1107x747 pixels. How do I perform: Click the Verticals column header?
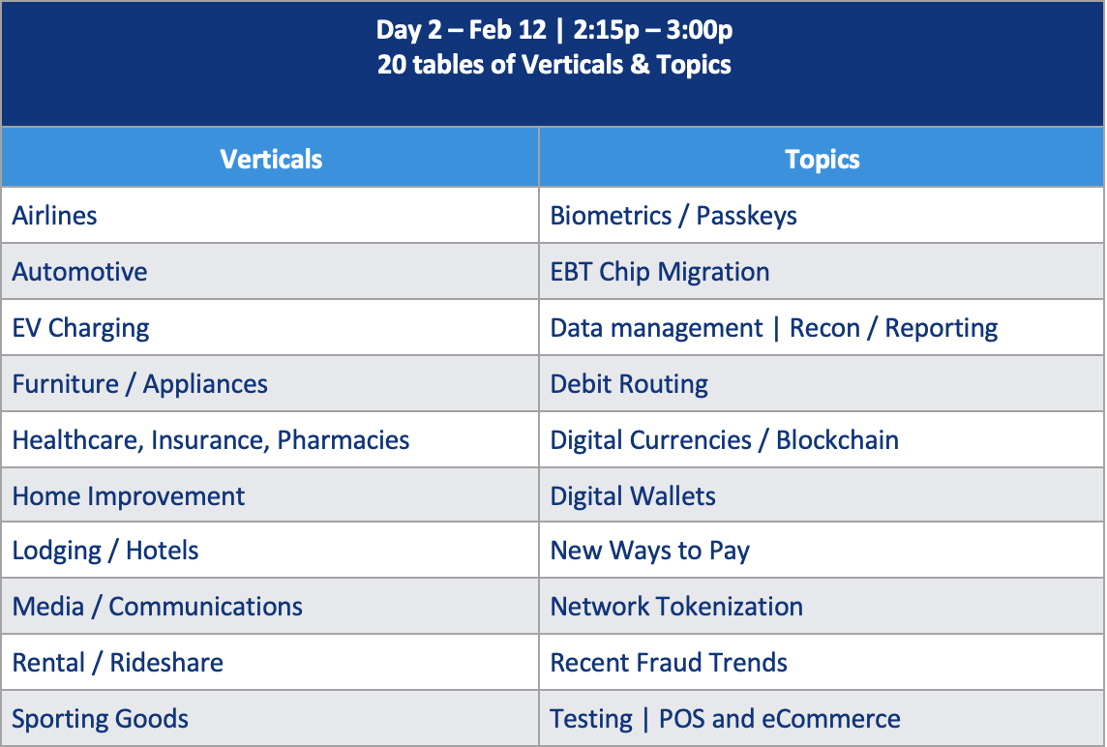[270, 158]
